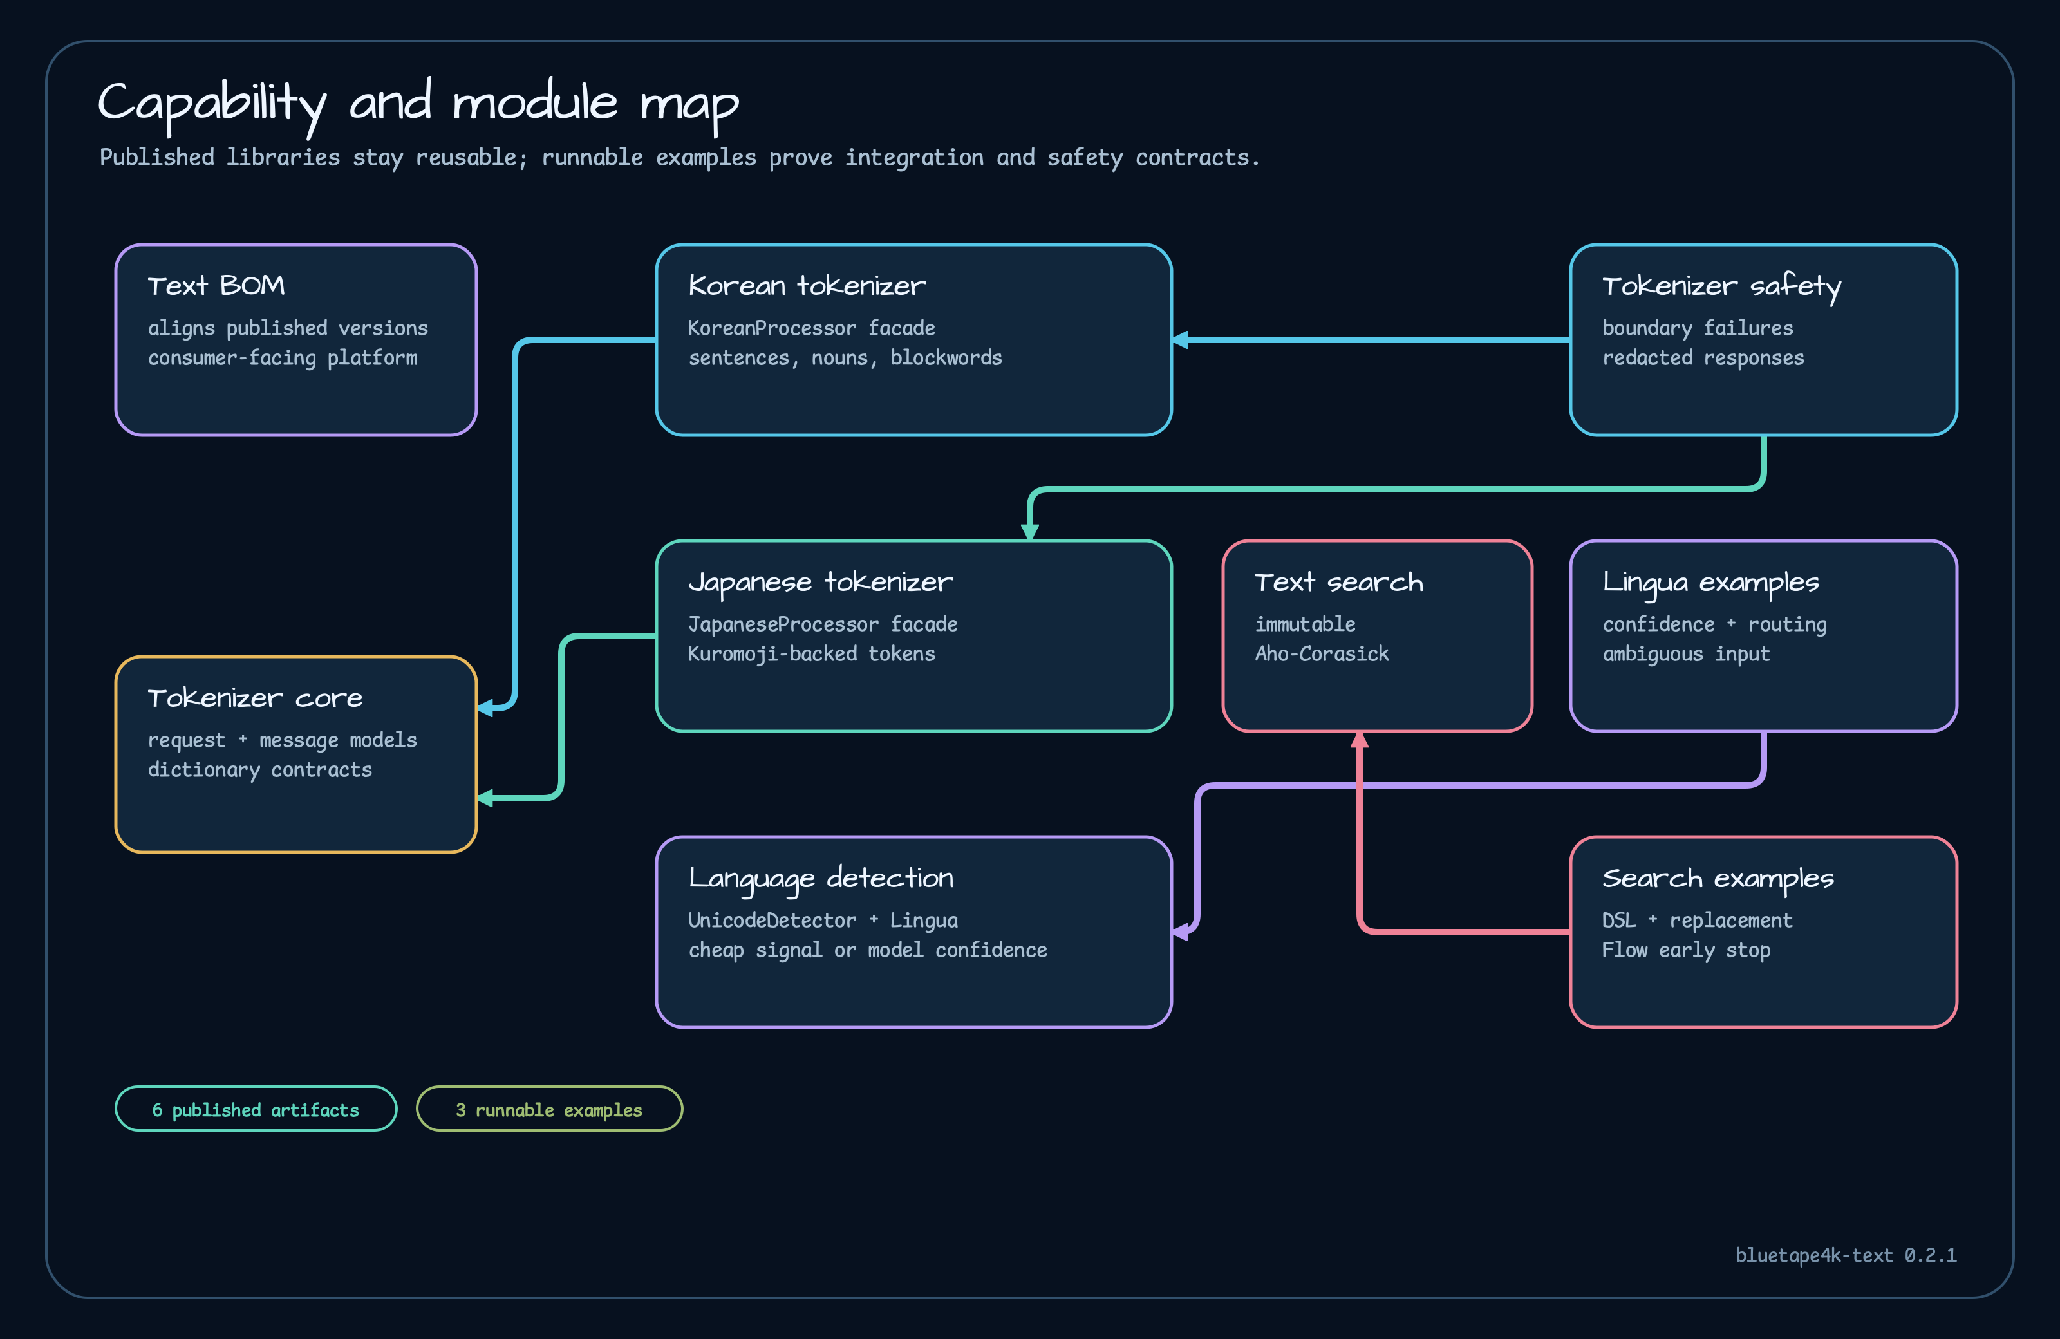Click the '3 runnable examples' pill
Image resolution: width=2060 pixels, height=1339 pixels.
point(550,1109)
